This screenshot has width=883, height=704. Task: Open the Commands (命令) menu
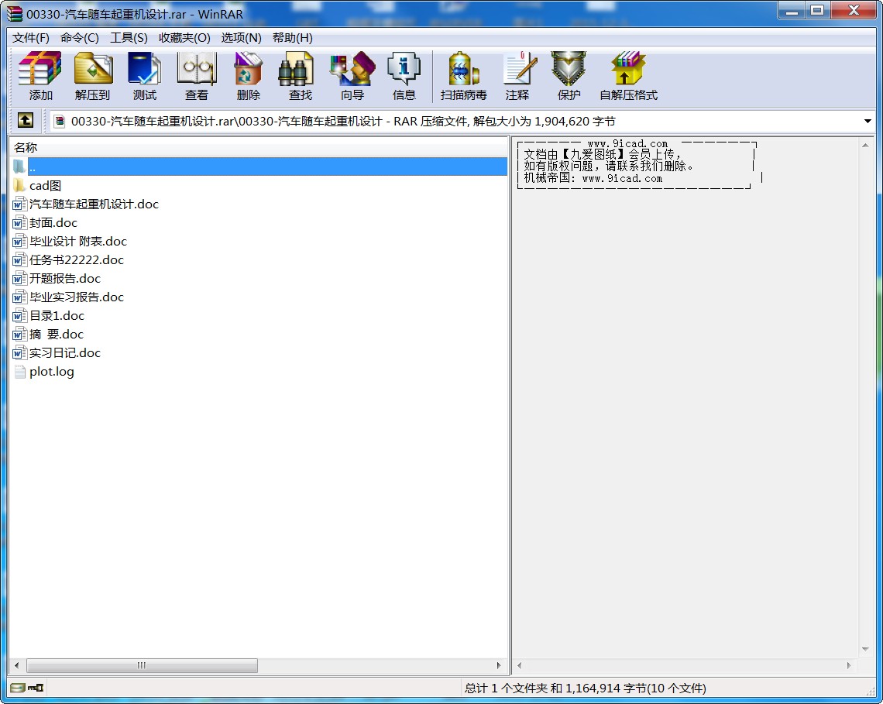tap(80, 38)
